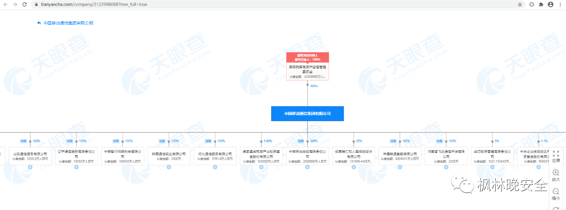Expand the 辽宁通信服务有限责任公司 subsidiaries
This screenshot has height=210, width=566.
[76, 167]
